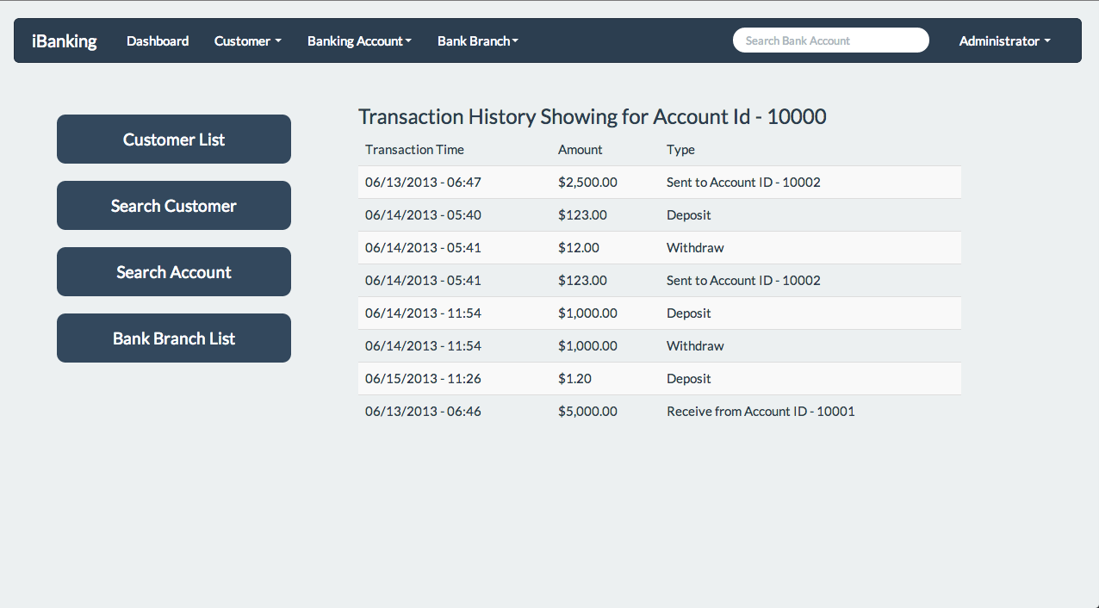Screen dimensions: 1099x608
Task: Open the Bank Branch dropdown
Action: pos(478,40)
